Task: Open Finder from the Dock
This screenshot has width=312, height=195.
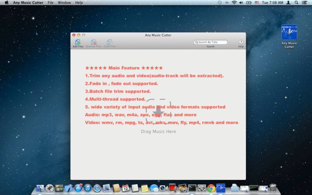Action: (40, 188)
